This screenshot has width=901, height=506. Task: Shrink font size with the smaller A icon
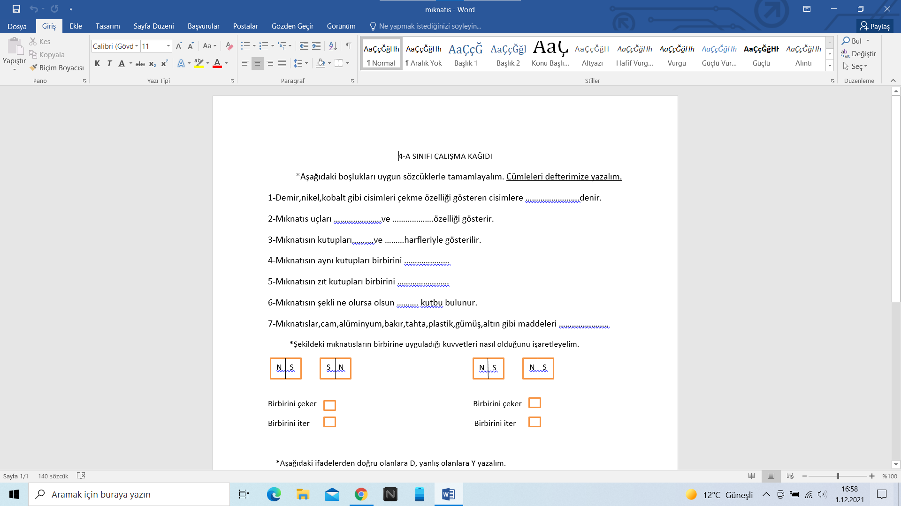(191, 46)
